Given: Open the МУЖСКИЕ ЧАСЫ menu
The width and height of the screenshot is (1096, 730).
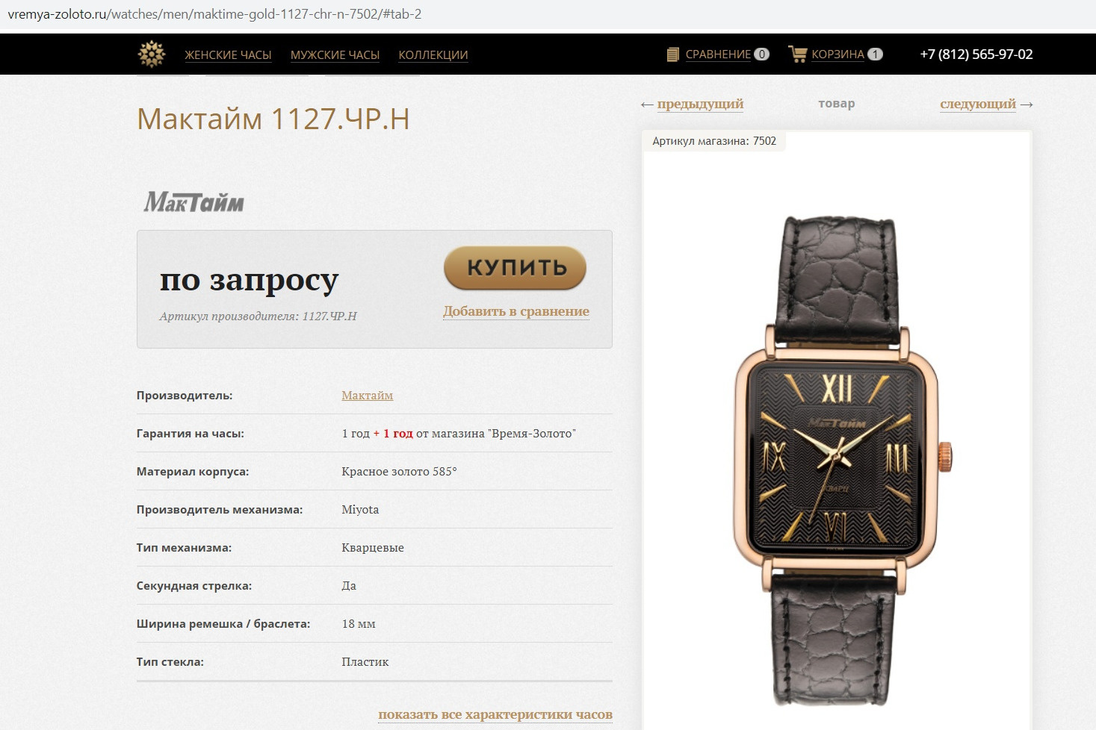Looking at the screenshot, I should pos(335,55).
